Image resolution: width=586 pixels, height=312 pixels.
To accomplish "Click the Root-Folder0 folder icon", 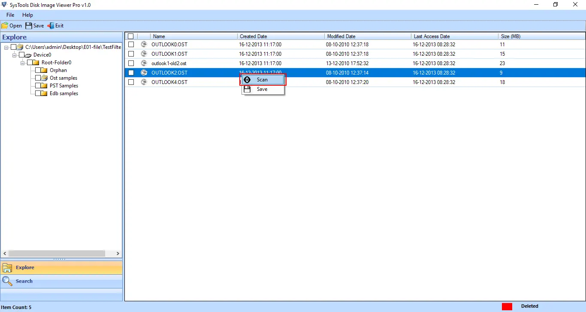I will click(x=36, y=63).
